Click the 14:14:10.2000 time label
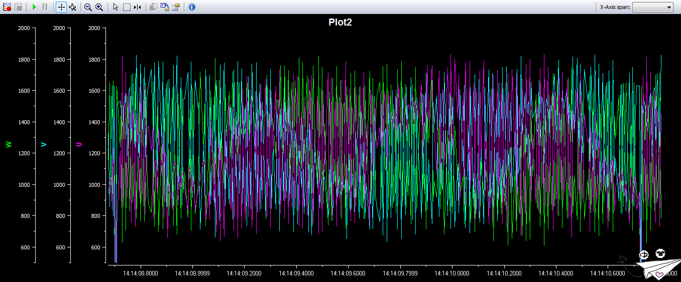The image size is (681, 282). point(504,273)
